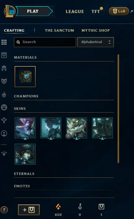Screen dimensions: 134x219
Task: Filter loot by champions helmet icon
Action: point(4,68)
